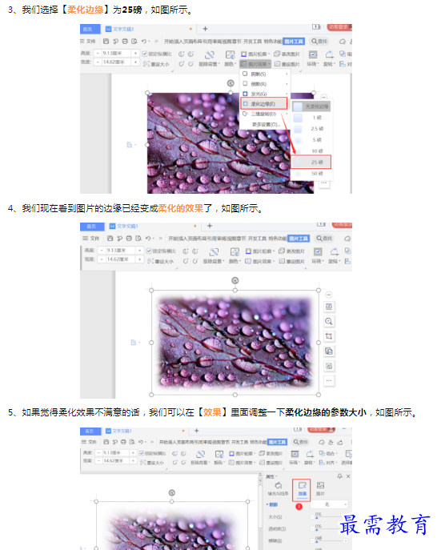The image size is (437, 550).
Task: Open 文件 menu in step 3 screenshot
Action: [x=88, y=42]
